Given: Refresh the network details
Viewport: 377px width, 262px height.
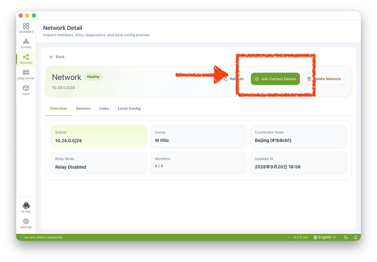Looking at the screenshot, I should coord(234,79).
